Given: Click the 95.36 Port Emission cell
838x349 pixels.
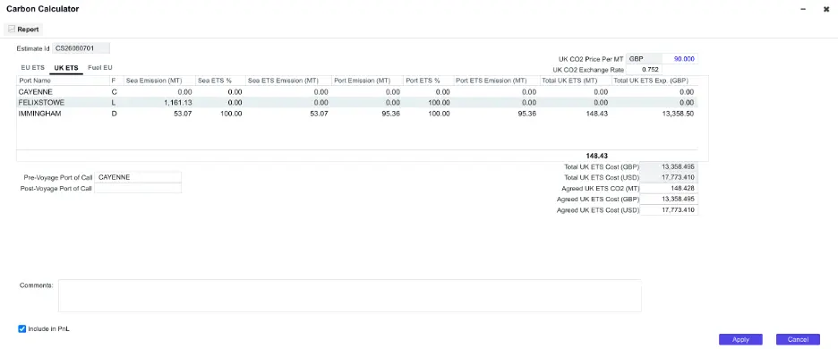Looking at the screenshot, I should (368, 114).
